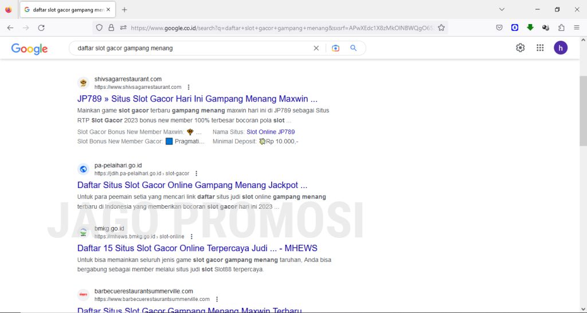Open more options for bmkg.go.id result
Image resolution: width=587 pixels, height=313 pixels.
pos(191,237)
